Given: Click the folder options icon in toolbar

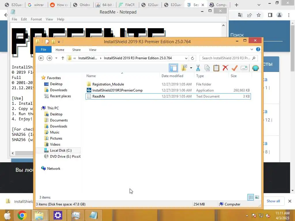Looking at the screenshot, I should (x=184, y=68).
